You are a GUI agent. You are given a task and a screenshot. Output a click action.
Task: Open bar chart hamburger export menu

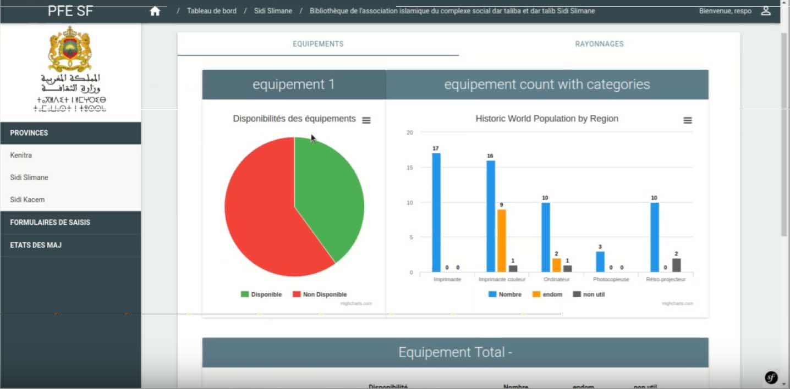point(687,120)
